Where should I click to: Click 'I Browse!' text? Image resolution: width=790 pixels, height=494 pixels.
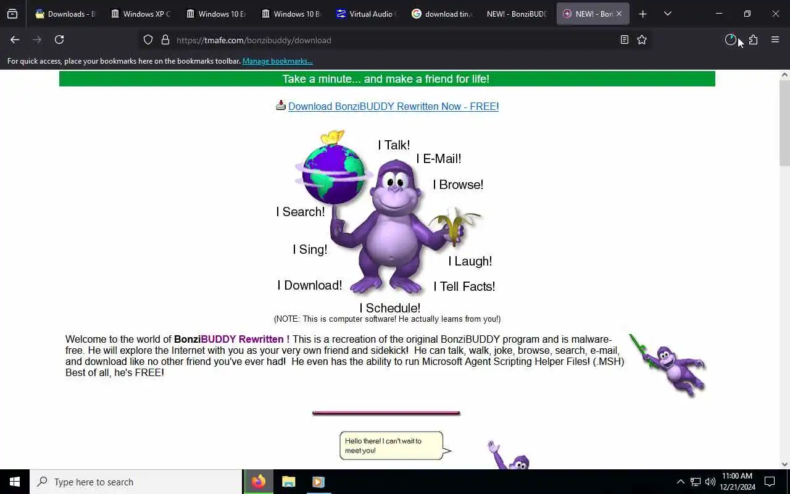pos(458,185)
